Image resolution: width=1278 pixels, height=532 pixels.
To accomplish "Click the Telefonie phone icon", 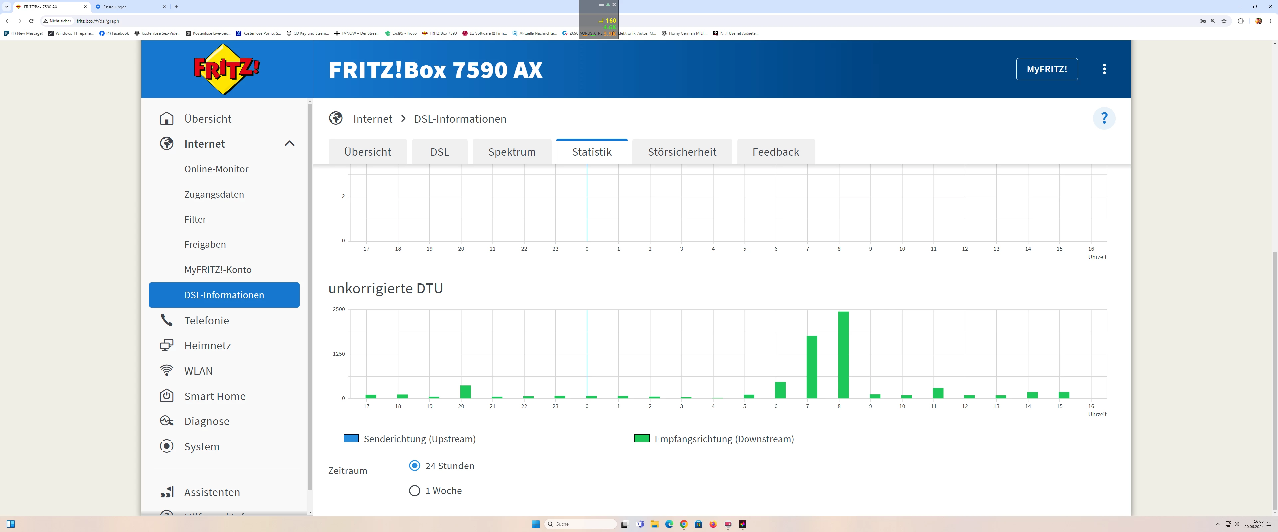I will pyautogui.click(x=167, y=320).
